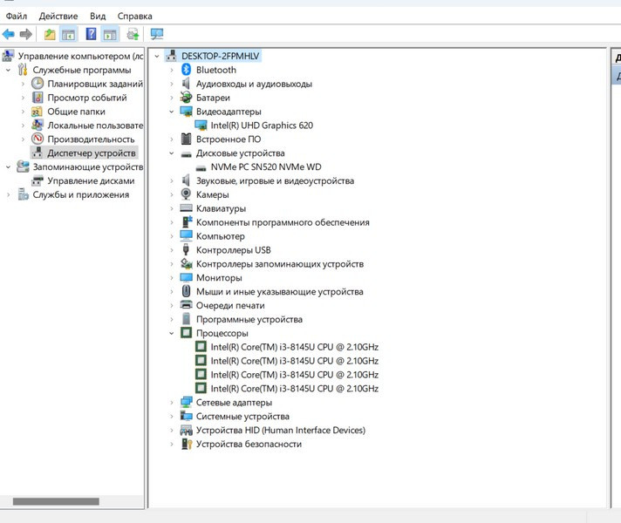621x523 pixels.
Task: Click the scan for hardware changes icon
Action: (x=157, y=34)
